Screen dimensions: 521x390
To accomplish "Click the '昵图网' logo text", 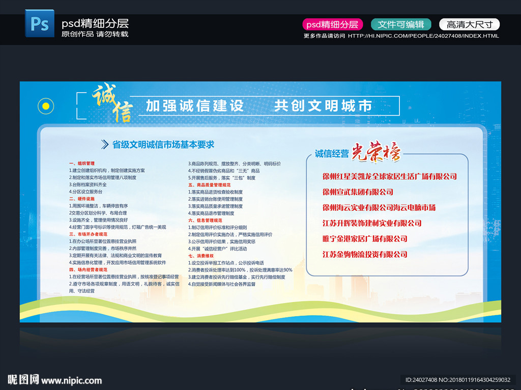I will 23,380.
